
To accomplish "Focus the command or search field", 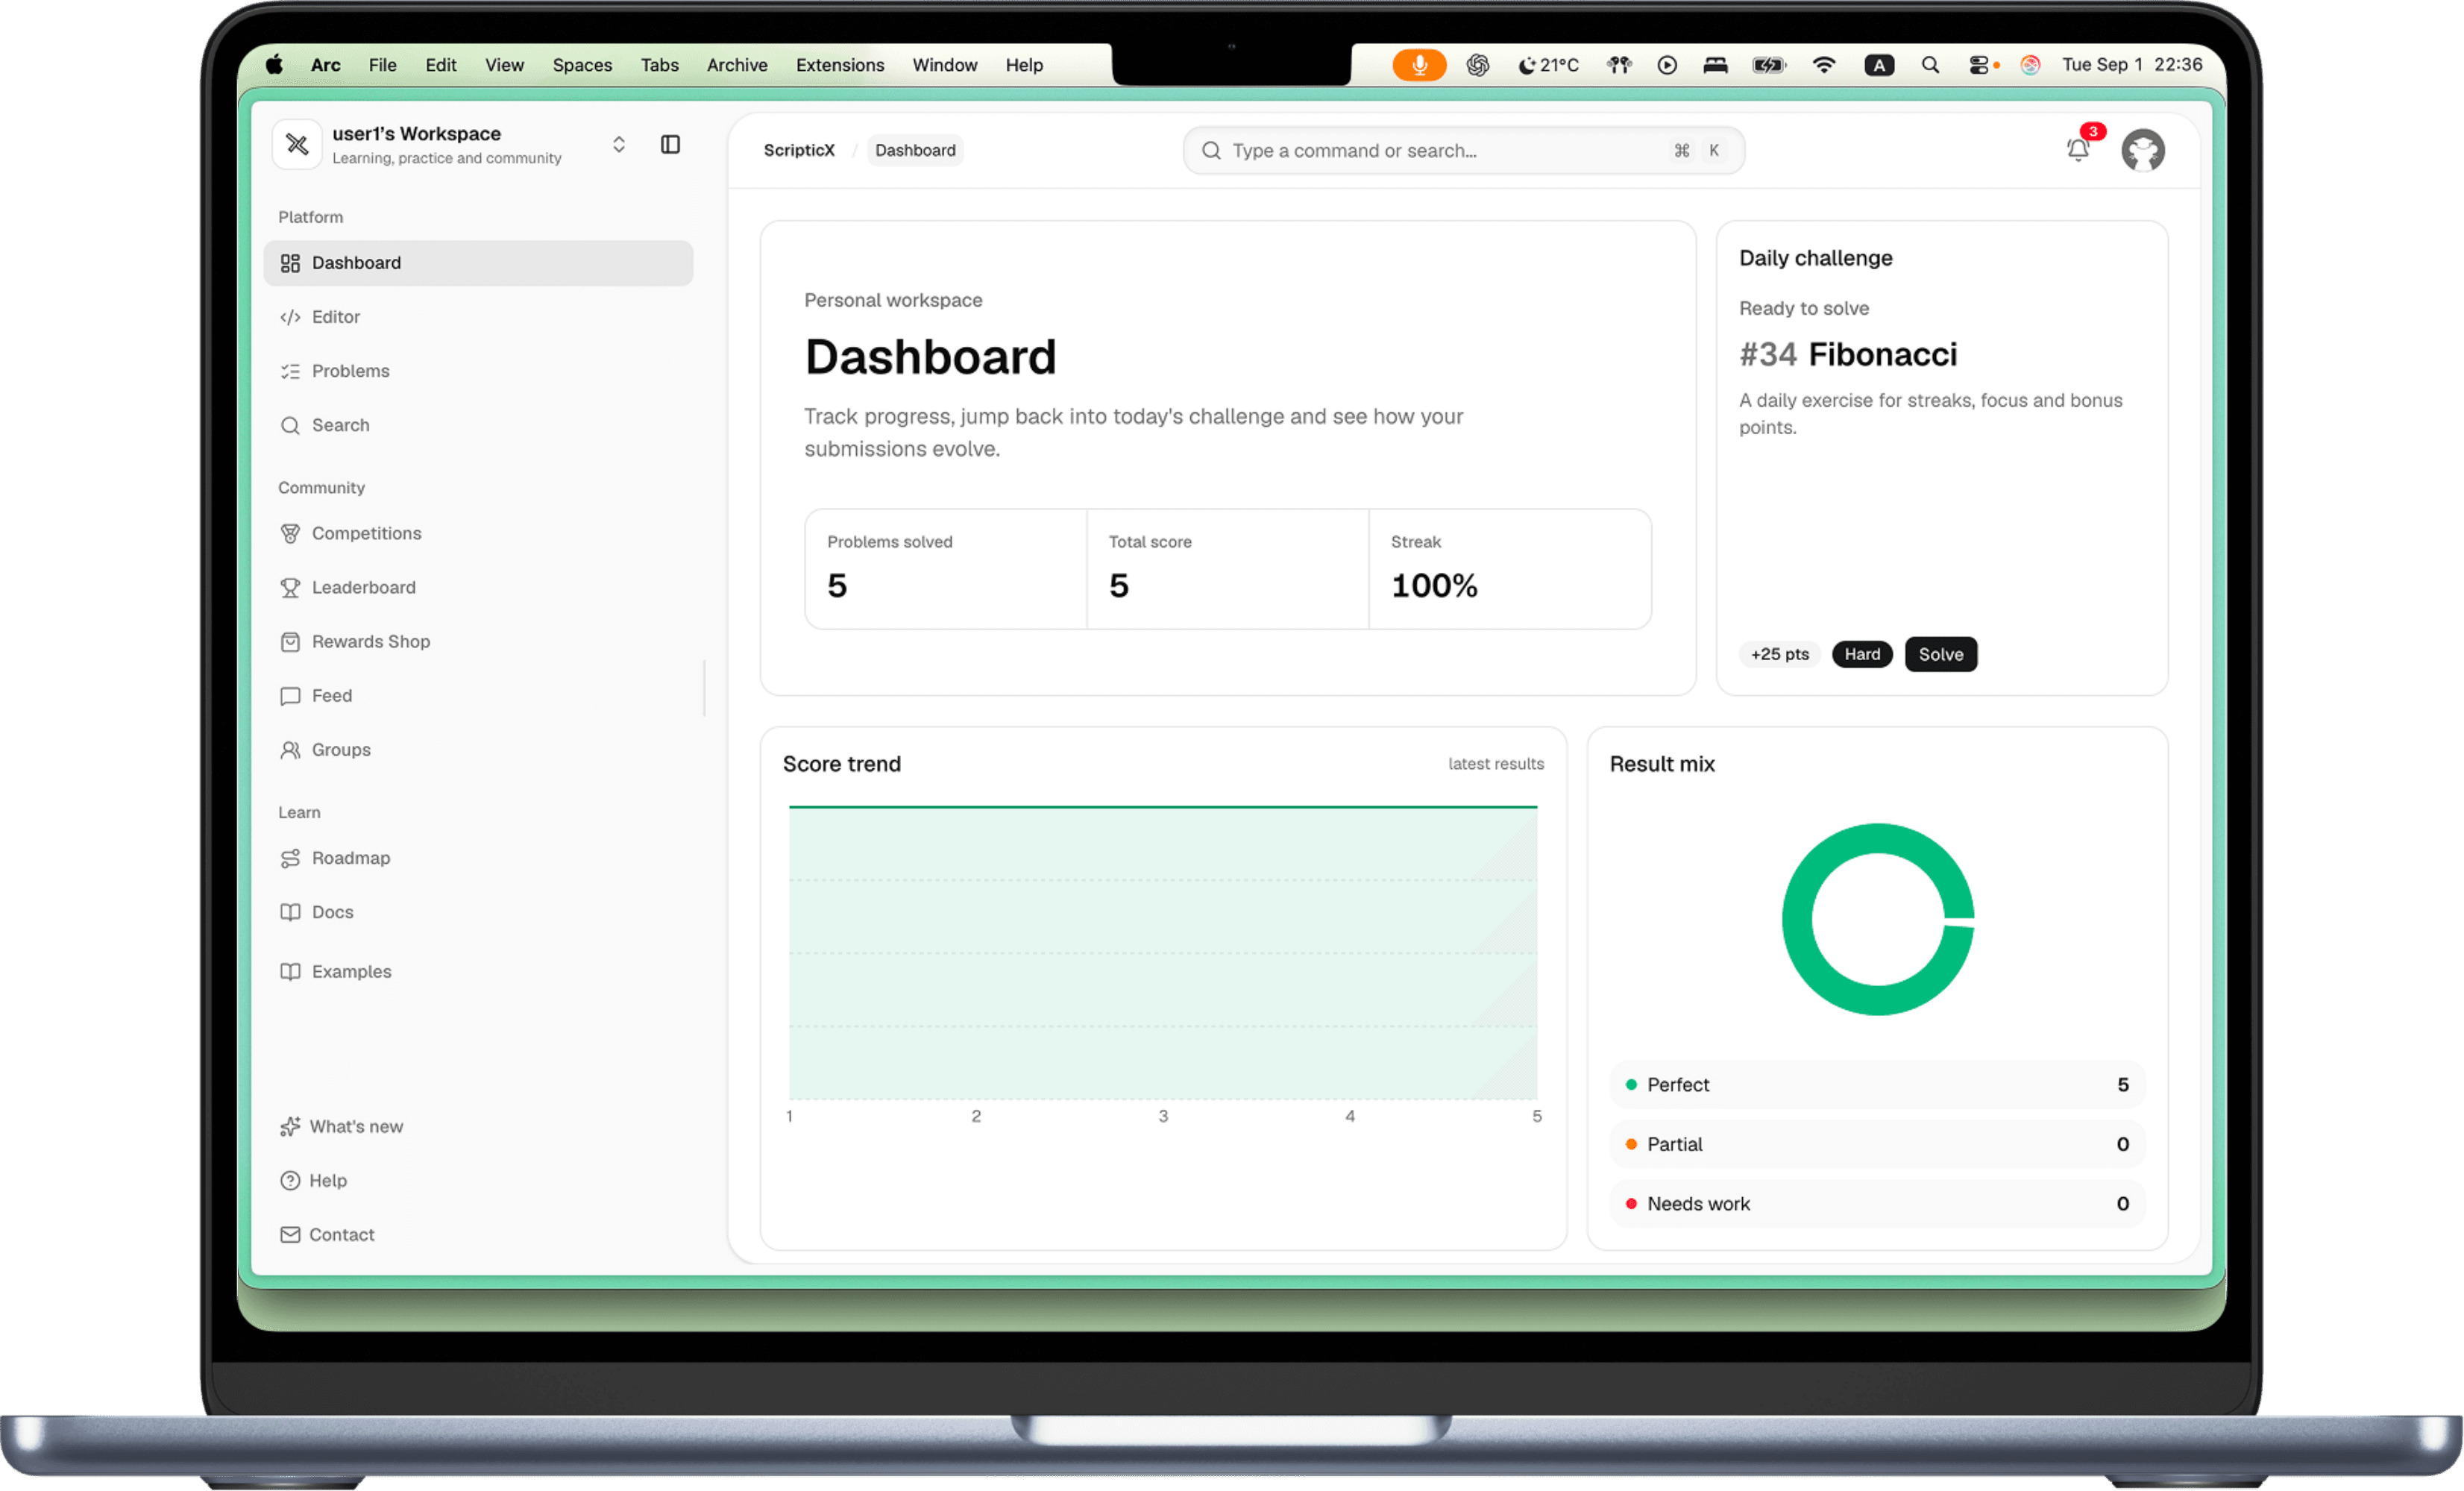I will point(1464,150).
